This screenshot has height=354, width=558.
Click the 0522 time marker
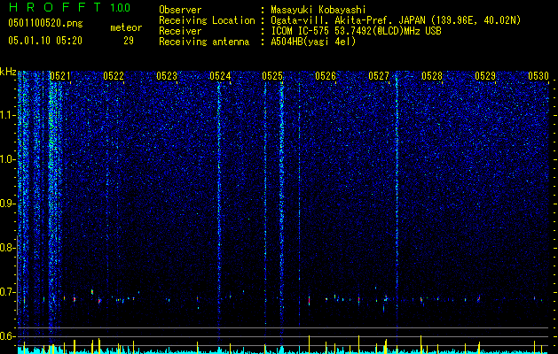(x=114, y=76)
